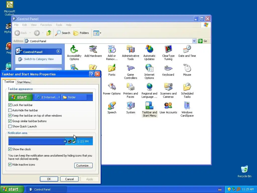Open the address bar dropdown arrow
257x193 pixels.
pos(194,41)
